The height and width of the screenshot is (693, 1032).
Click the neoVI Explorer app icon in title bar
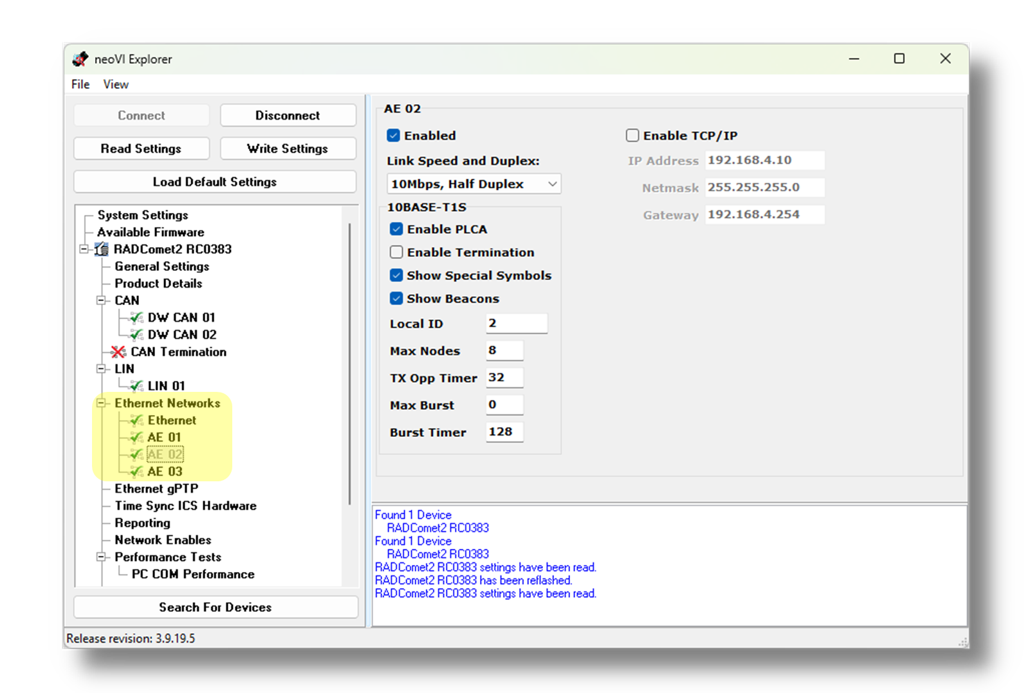point(80,59)
